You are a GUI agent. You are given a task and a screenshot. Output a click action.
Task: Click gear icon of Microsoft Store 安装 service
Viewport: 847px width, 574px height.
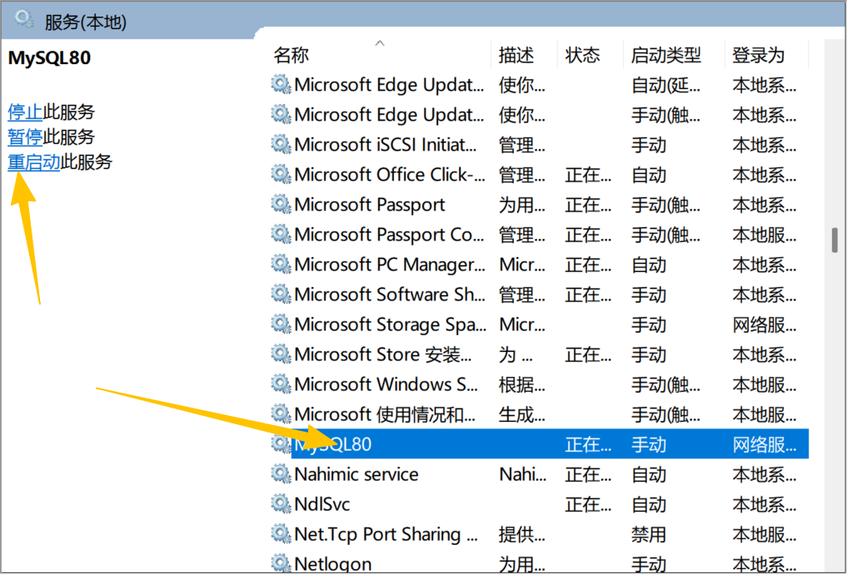click(x=281, y=354)
